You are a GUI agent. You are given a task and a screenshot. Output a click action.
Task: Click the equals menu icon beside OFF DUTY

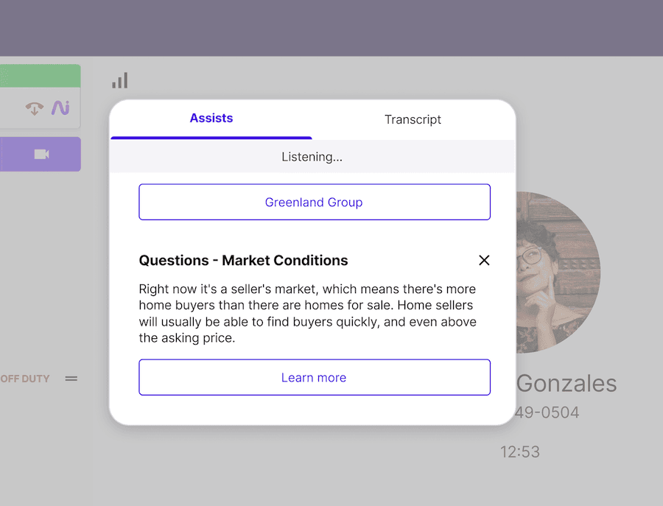point(71,379)
